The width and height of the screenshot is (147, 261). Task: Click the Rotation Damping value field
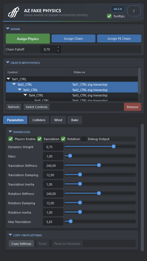[53, 203]
